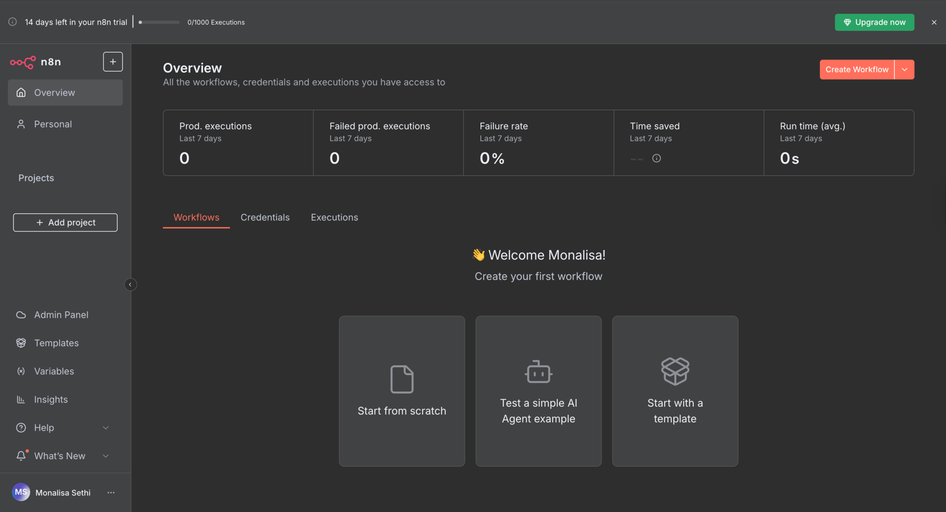This screenshot has width=946, height=512.
Task: Click the 0/1000 Executions text
Action: [216, 22]
